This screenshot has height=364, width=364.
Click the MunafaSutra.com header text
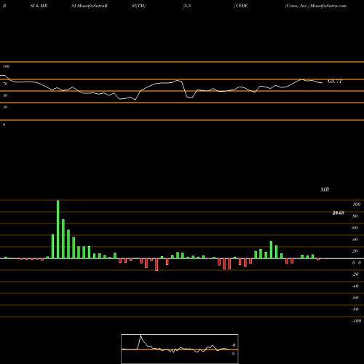(x=328, y=6)
